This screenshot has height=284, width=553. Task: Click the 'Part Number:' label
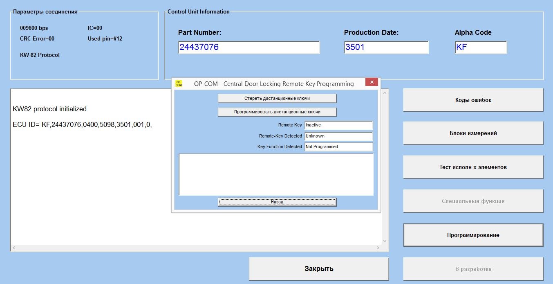(199, 33)
